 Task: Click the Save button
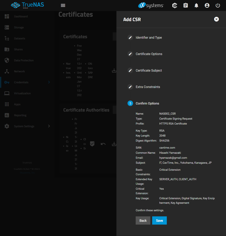click(159, 220)
